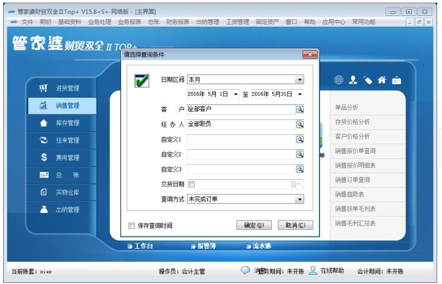Click the 自定义1 input field

241,140
